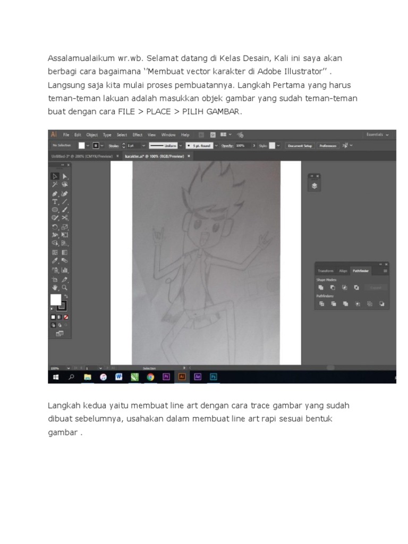The height and width of the screenshot is (544, 408).
Task: Open the Layers panel icon
Action: [x=314, y=186]
